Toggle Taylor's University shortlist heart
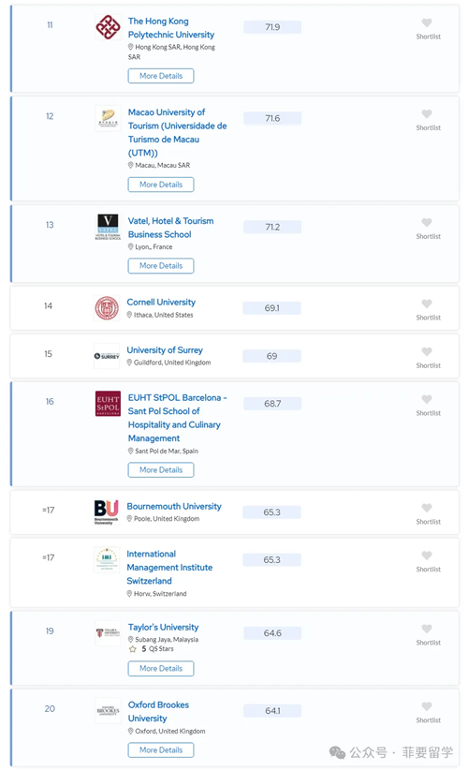Image resolution: width=468 pixels, height=771 pixels. coord(427,629)
